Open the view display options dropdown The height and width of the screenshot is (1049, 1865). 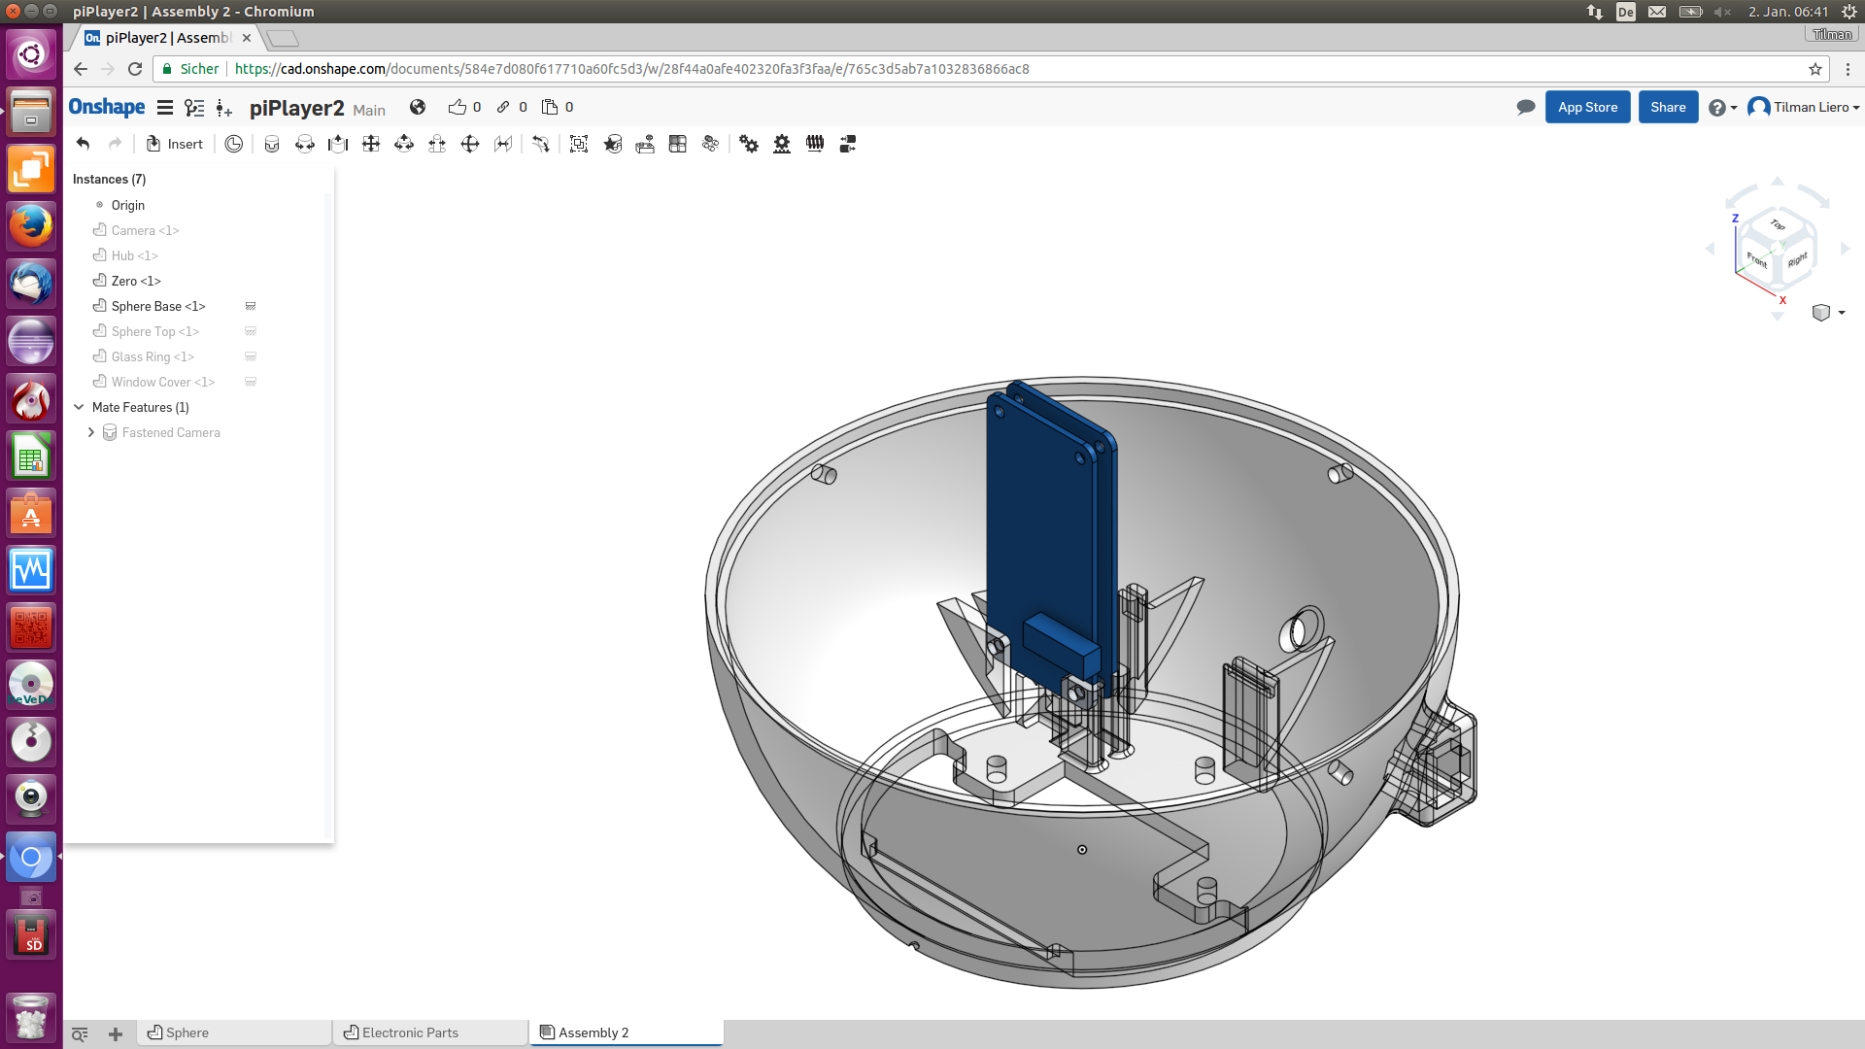(1828, 313)
